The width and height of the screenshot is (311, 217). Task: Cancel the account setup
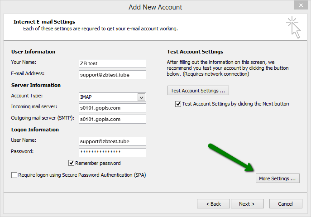tap(286, 204)
